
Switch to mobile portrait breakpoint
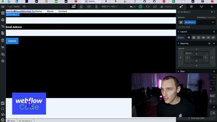[96, 7]
